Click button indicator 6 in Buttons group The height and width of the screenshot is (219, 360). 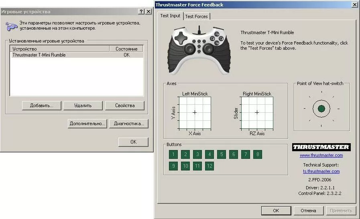(x=234, y=154)
